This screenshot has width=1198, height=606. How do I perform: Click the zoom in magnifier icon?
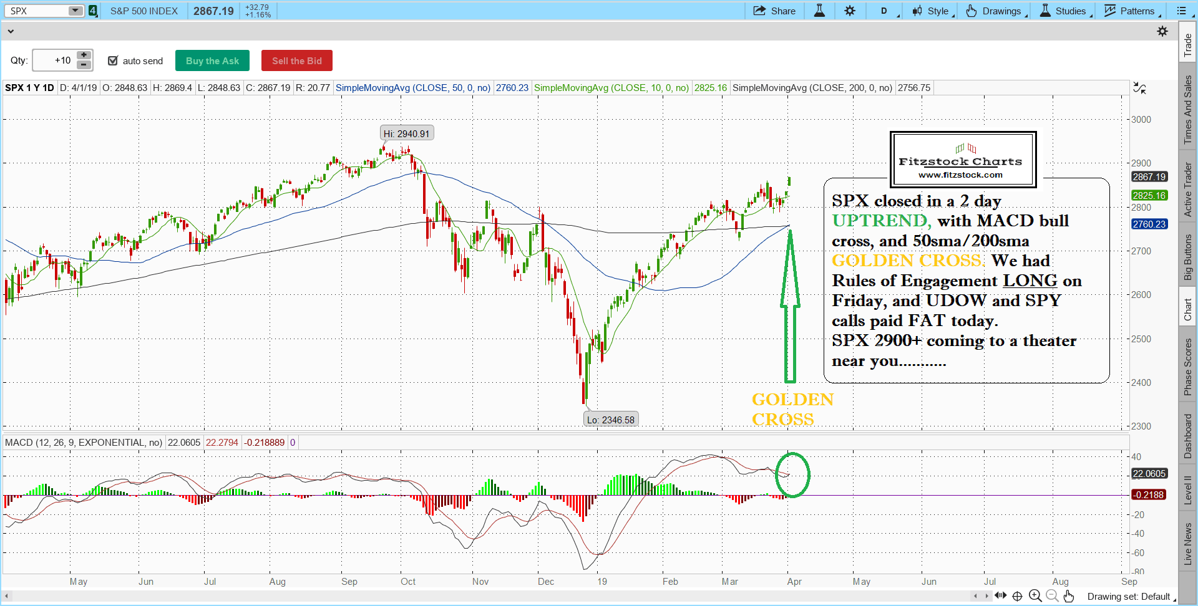(1035, 596)
